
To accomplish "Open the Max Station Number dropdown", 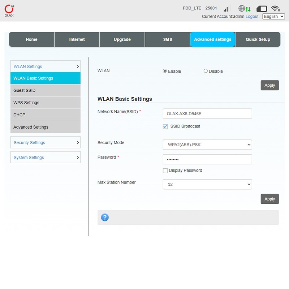I will click(x=207, y=185).
